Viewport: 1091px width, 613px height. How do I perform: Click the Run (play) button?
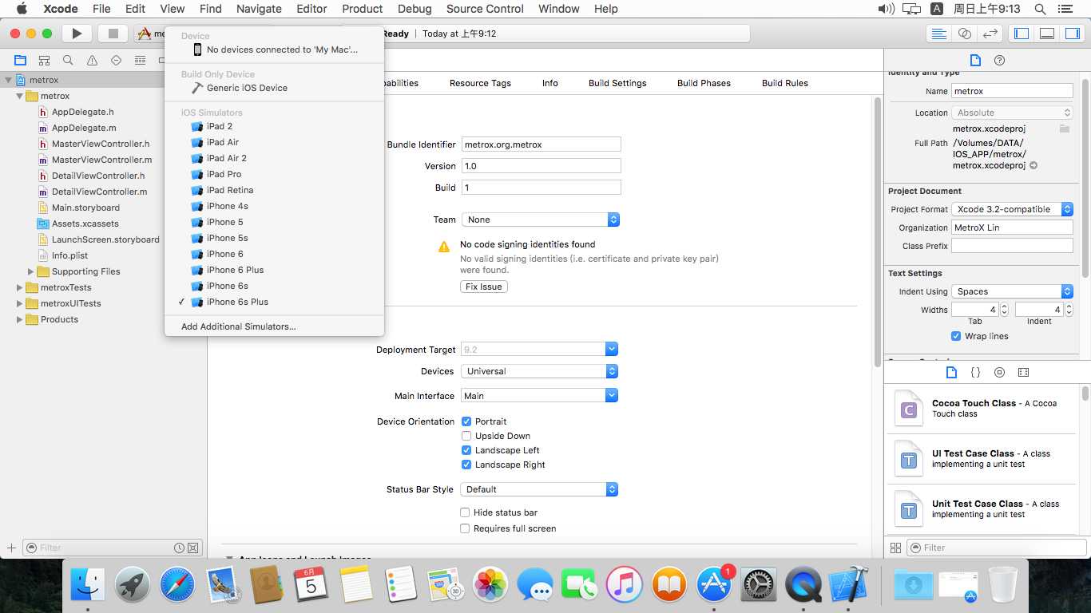[x=77, y=34]
